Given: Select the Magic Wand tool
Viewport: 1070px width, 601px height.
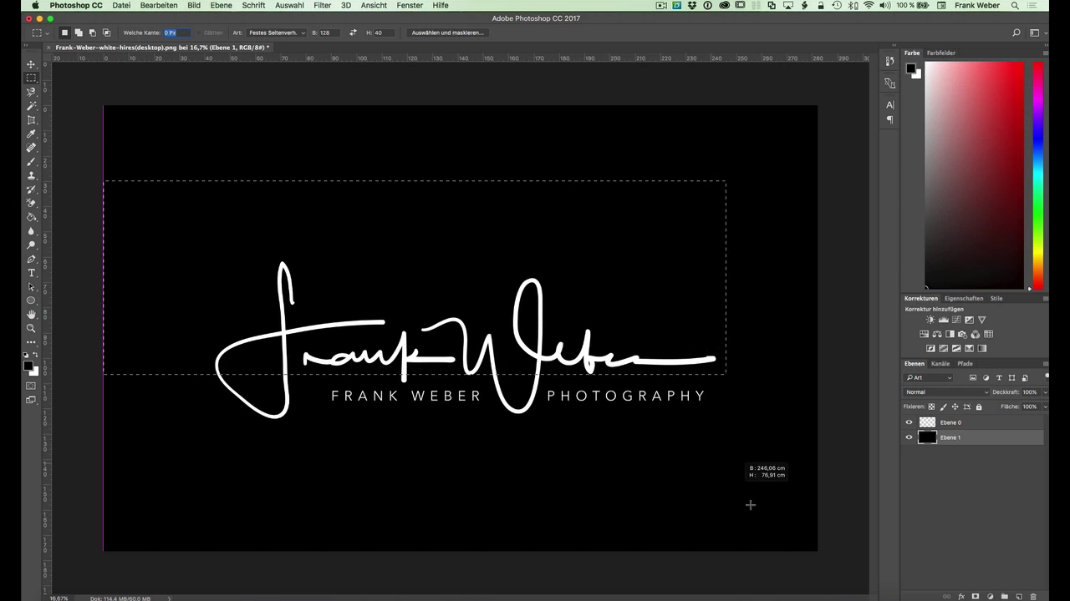Looking at the screenshot, I should point(31,106).
